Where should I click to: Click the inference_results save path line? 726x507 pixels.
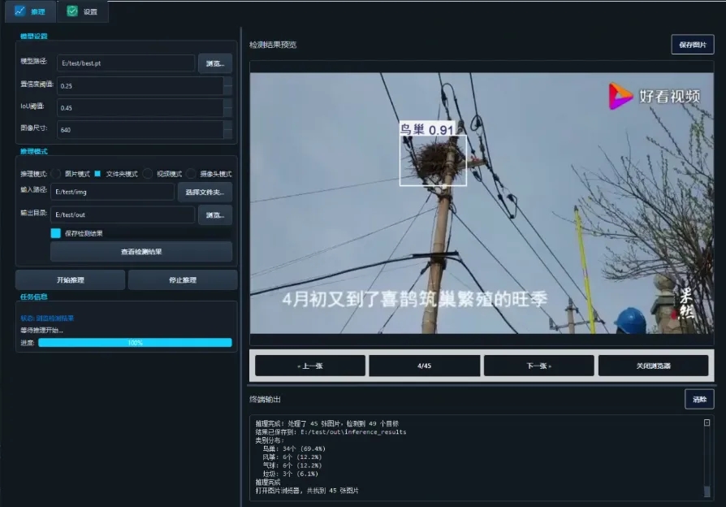(x=331, y=432)
